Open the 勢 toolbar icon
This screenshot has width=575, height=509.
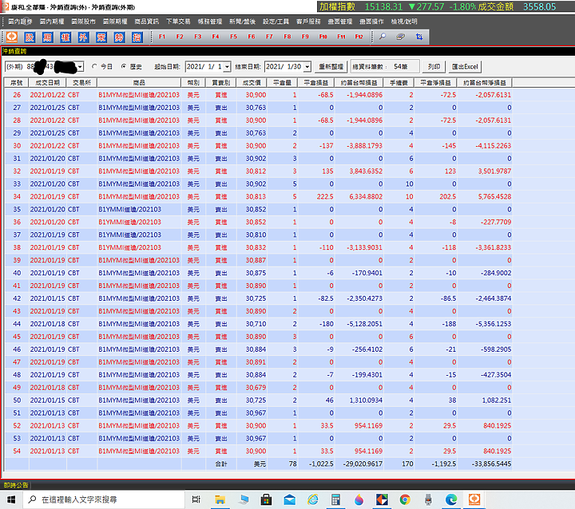click(119, 37)
